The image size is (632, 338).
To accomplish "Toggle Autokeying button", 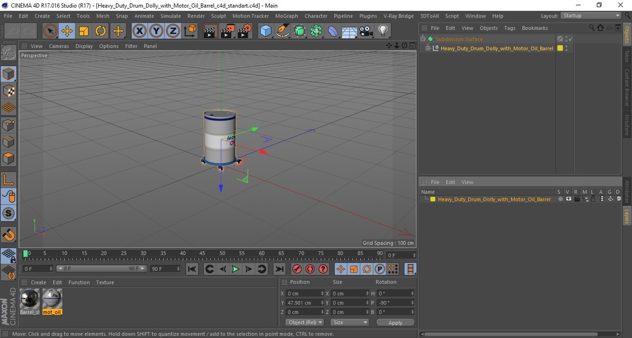I will 310,269.
